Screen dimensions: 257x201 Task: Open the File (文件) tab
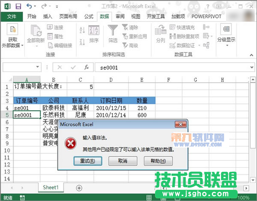(12, 16)
